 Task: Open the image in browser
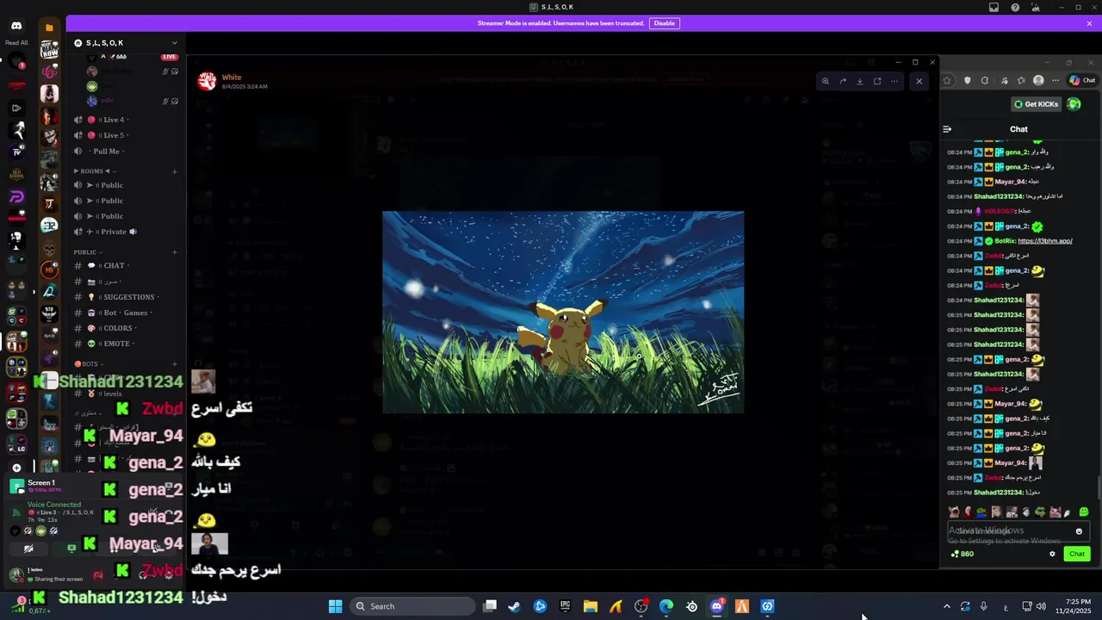[877, 81]
